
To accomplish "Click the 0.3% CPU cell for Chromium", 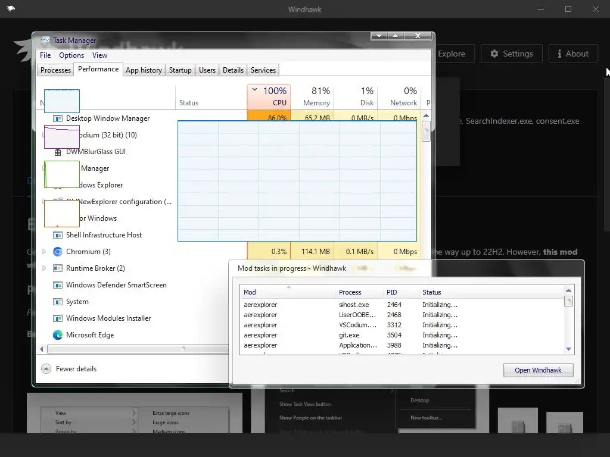I will 269,252.
